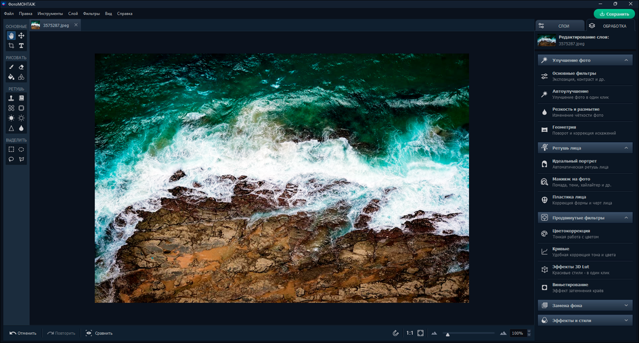This screenshot has height=343, width=639.
Task: Select the triangle Sharpen tool
Action: (x=11, y=129)
